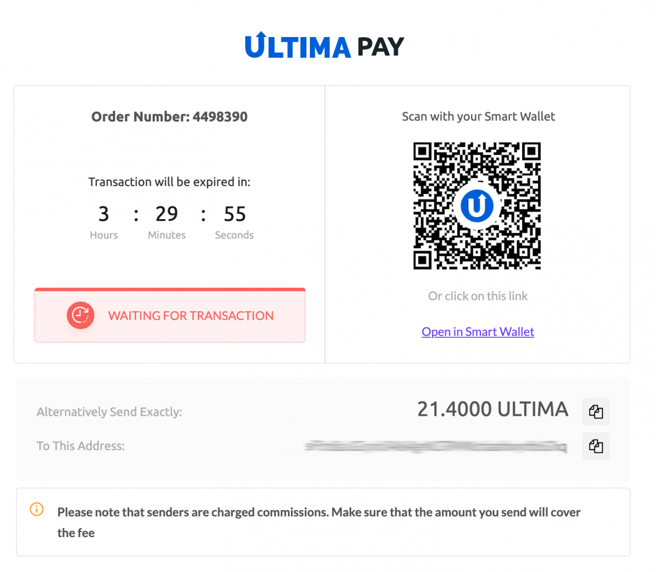Click the minutes countdown value
The height and width of the screenshot is (572, 656).
(x=166, y=214)
